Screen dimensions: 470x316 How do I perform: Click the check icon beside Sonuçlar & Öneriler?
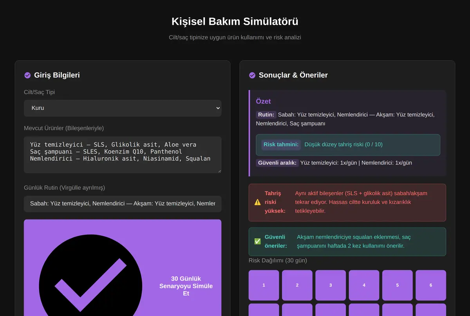(252, 75)
